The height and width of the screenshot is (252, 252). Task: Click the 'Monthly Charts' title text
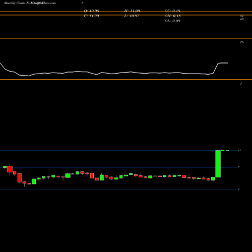[15, 3]
